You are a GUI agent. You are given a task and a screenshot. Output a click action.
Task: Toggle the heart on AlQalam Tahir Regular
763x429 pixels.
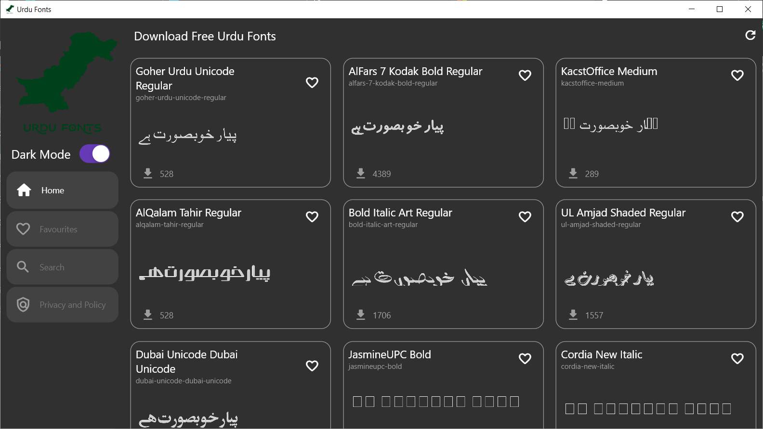[x=312, y=217]
